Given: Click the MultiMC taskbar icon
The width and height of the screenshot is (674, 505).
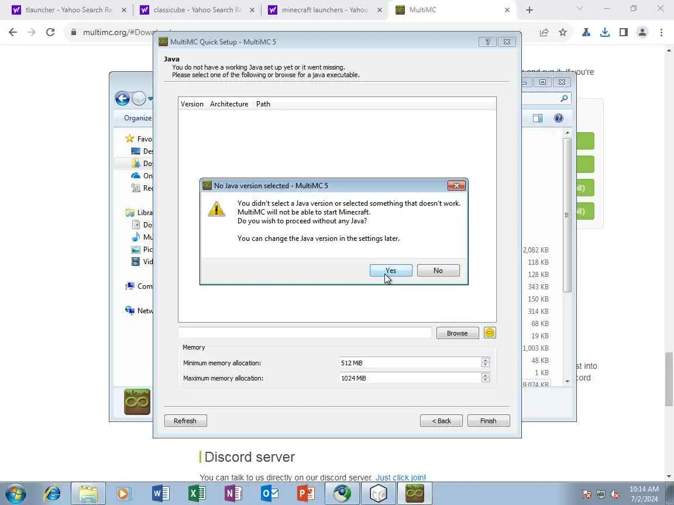Looking at the screenshot, I should 415,493.
